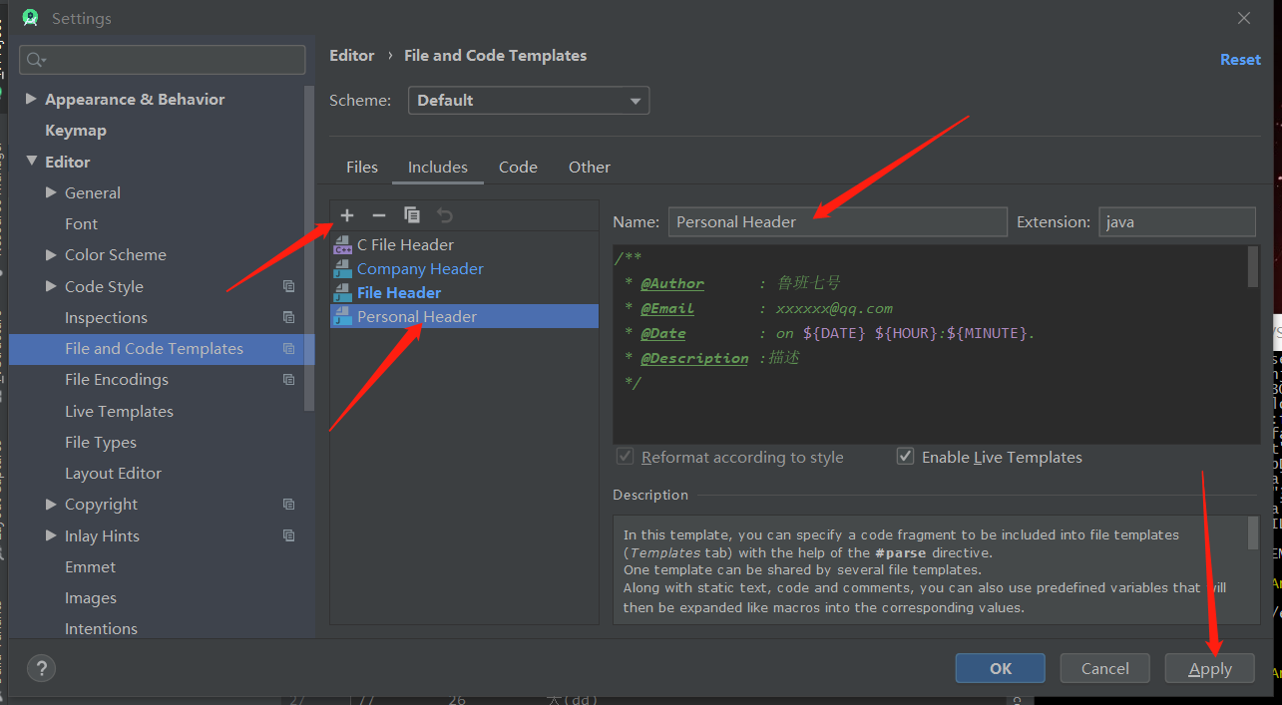Reset the template using the revert icon
The width and height of the screenshot is (1282, 705).
444,214
